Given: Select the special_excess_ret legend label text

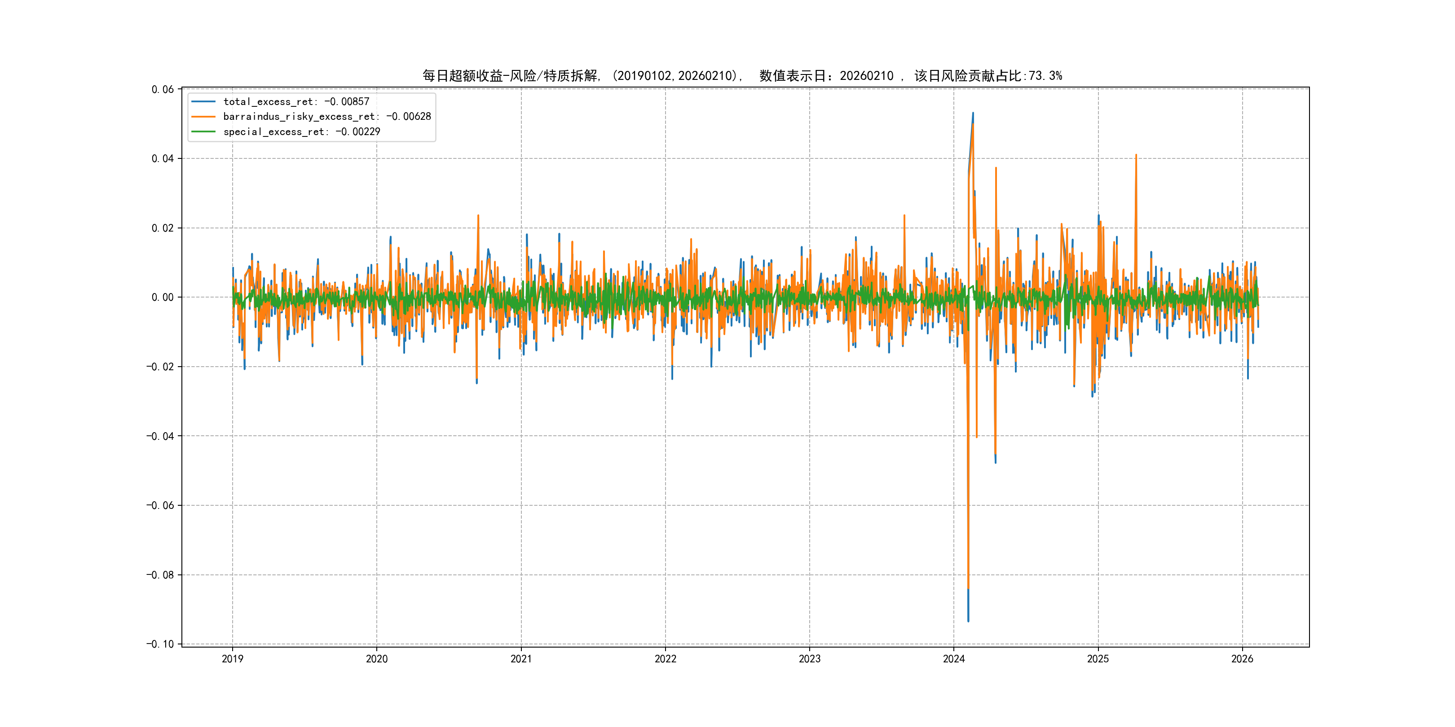Looking at the screenshot, I should 302,131.
